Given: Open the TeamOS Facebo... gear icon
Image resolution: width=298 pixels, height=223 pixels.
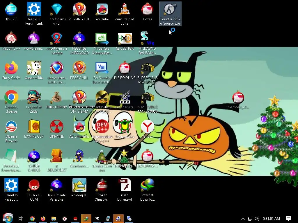Looking at the screenshot, I should pyautogui.click(x=11, y=190).
